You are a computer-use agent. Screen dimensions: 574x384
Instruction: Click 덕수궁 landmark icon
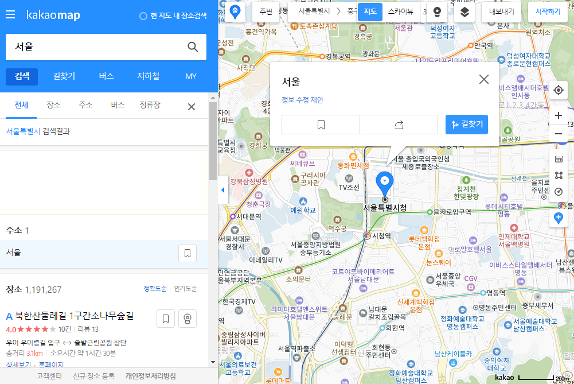point(337,220)
